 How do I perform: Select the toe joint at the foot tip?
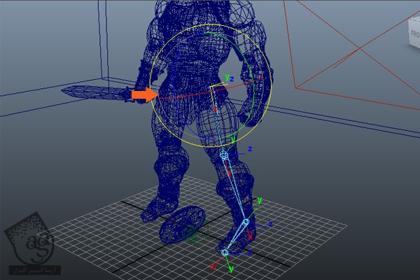pos(225,253)
